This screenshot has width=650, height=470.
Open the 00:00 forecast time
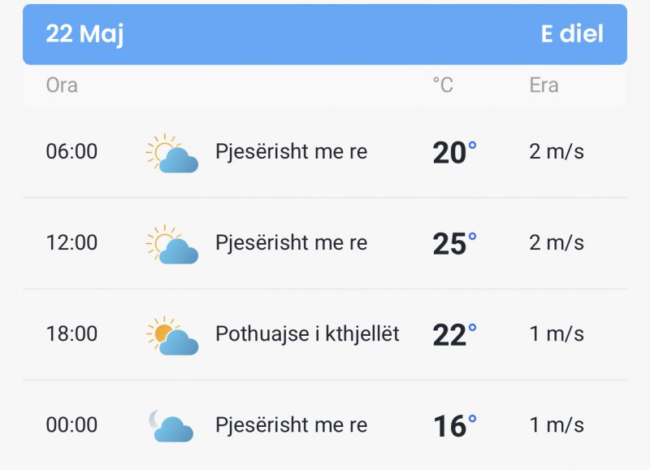71,424
